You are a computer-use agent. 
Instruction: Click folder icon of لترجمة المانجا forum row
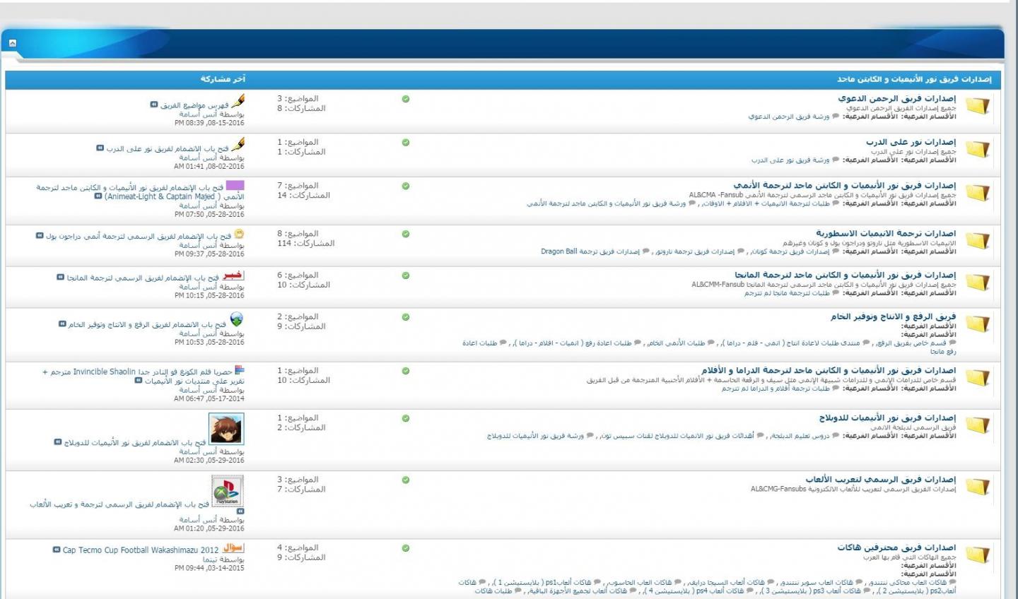(x=978, y=283)
